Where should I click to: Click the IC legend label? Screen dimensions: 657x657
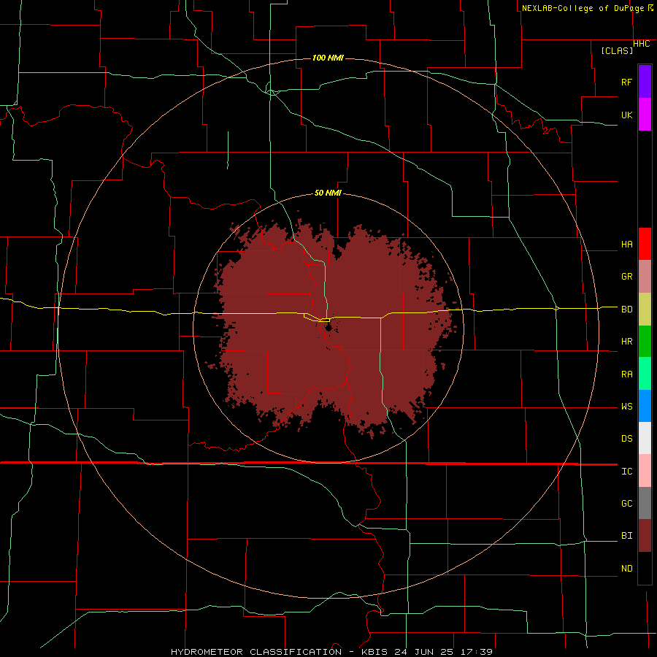(x=626, y=472)
